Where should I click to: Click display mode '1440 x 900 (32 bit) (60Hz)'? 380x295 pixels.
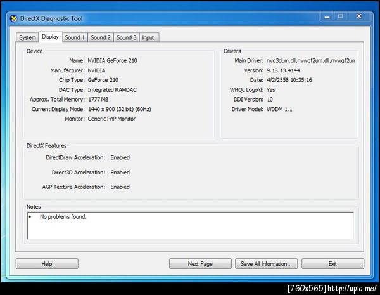[120, 109]
